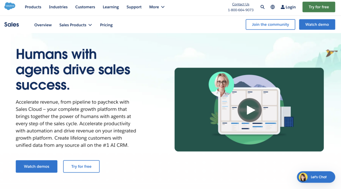The height and width of the screenshot is (189, 341).
Task: Open the search magnifier icon
Action: tap(262, 7)
